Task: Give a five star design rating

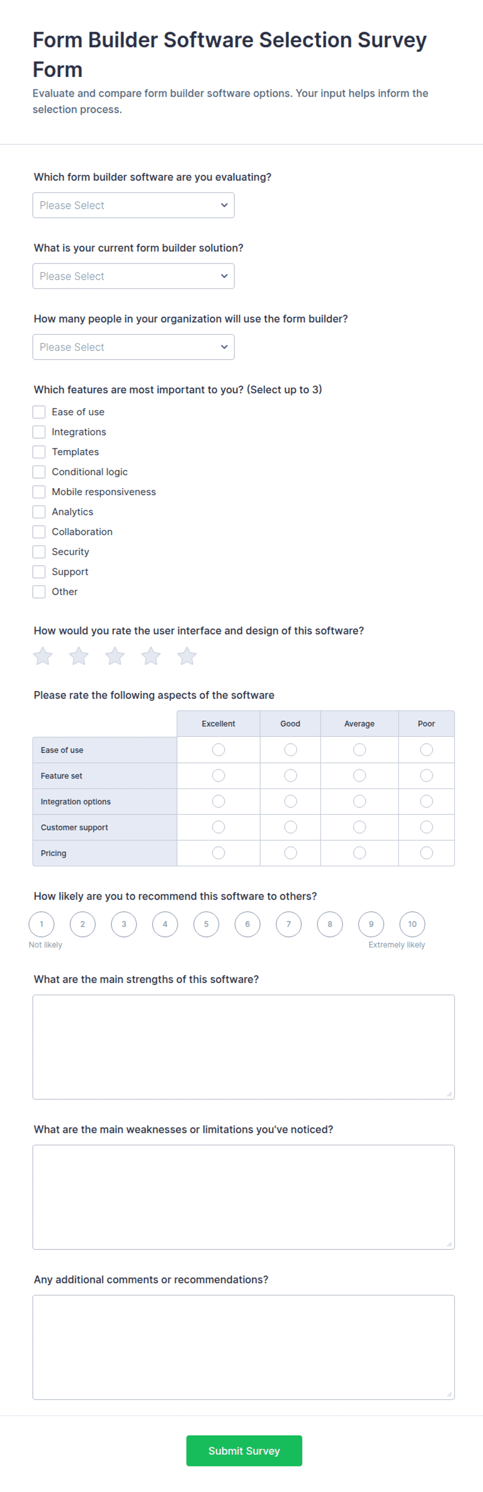Action: pos(187,656)
